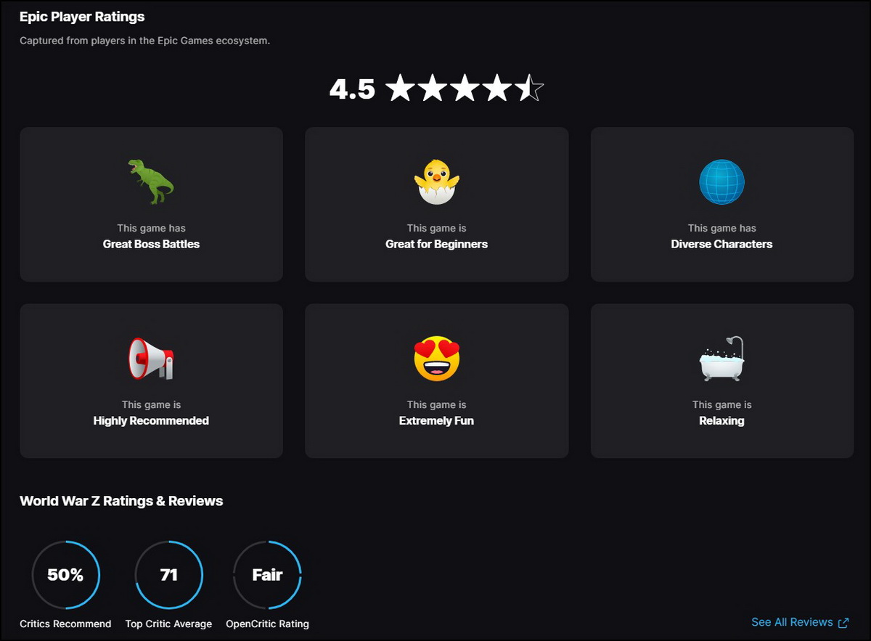Click the Critics Recommend caption
871x641 pixels.
pos(65,624)
